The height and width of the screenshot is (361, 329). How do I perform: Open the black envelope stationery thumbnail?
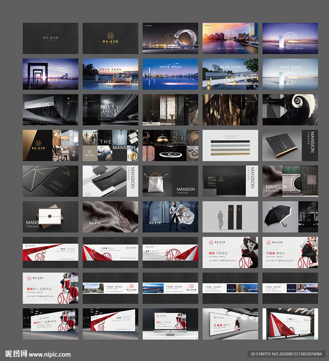pyautogui.click(x=110, y=181)
